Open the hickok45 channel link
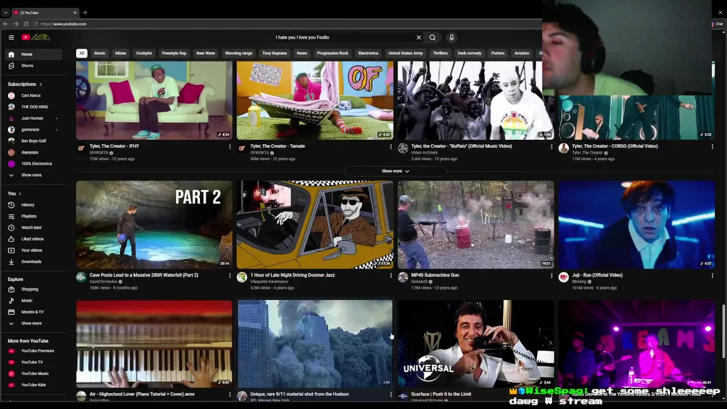Screen dimensions: 727x409 pyautogui.click(x=420, y=282)
